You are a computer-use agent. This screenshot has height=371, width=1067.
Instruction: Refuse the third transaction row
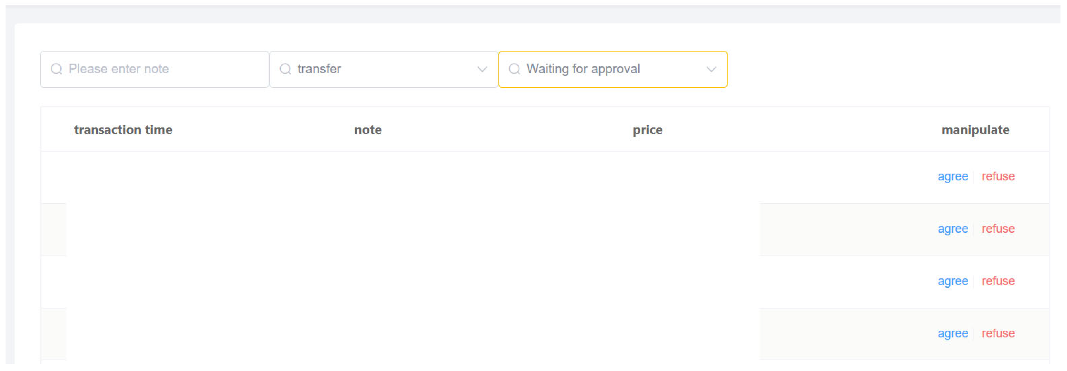998,281
